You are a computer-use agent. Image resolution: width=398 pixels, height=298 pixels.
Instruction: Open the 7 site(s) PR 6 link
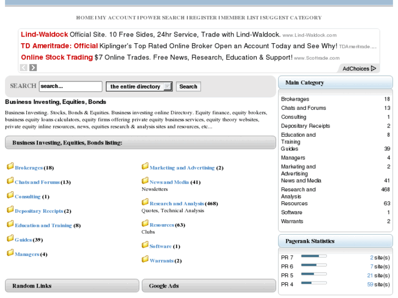pos(380,266)
